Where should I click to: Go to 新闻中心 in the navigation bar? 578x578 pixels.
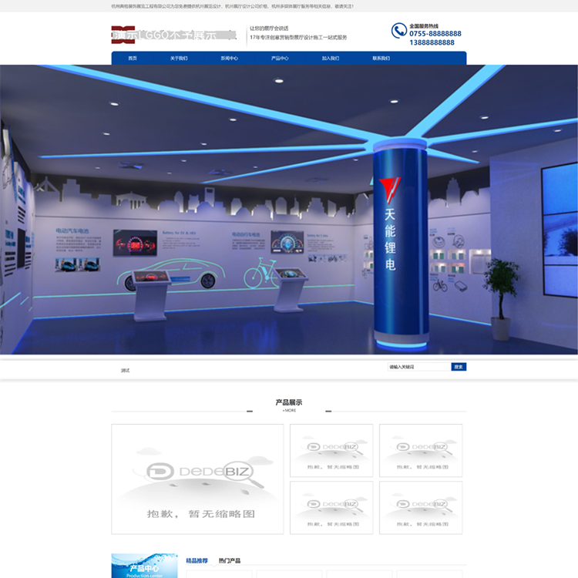[x=230, y=59]
